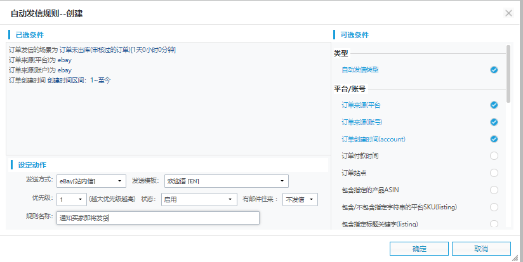Open the 优先级 priority dropdown
This screenshot has width=523, height=262.
(x=71, y=200)
